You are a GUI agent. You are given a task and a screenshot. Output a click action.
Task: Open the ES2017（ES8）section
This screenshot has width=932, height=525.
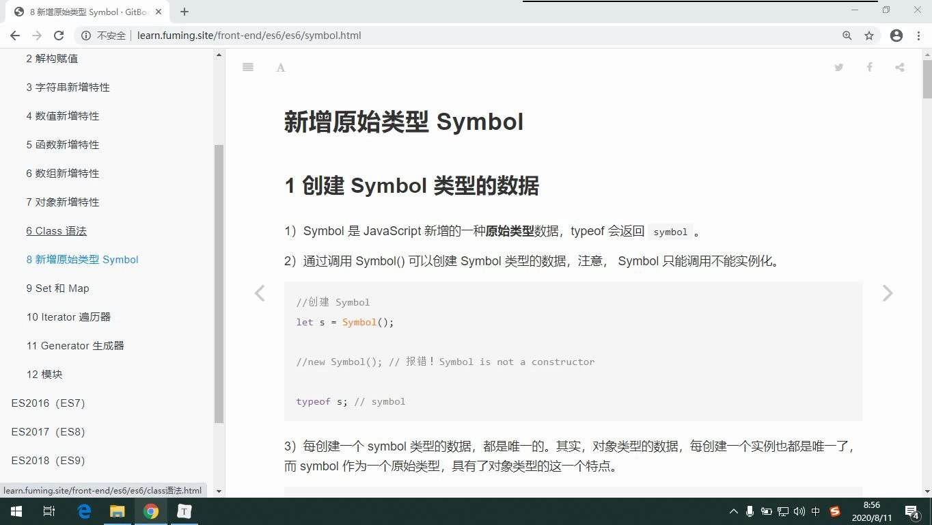(49, 432)
